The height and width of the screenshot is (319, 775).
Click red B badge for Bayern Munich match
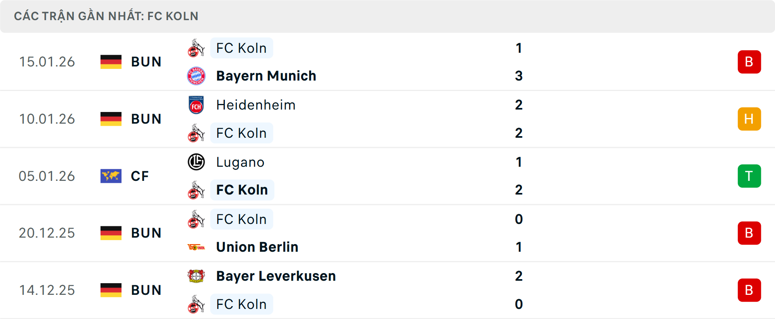[749, 62]
